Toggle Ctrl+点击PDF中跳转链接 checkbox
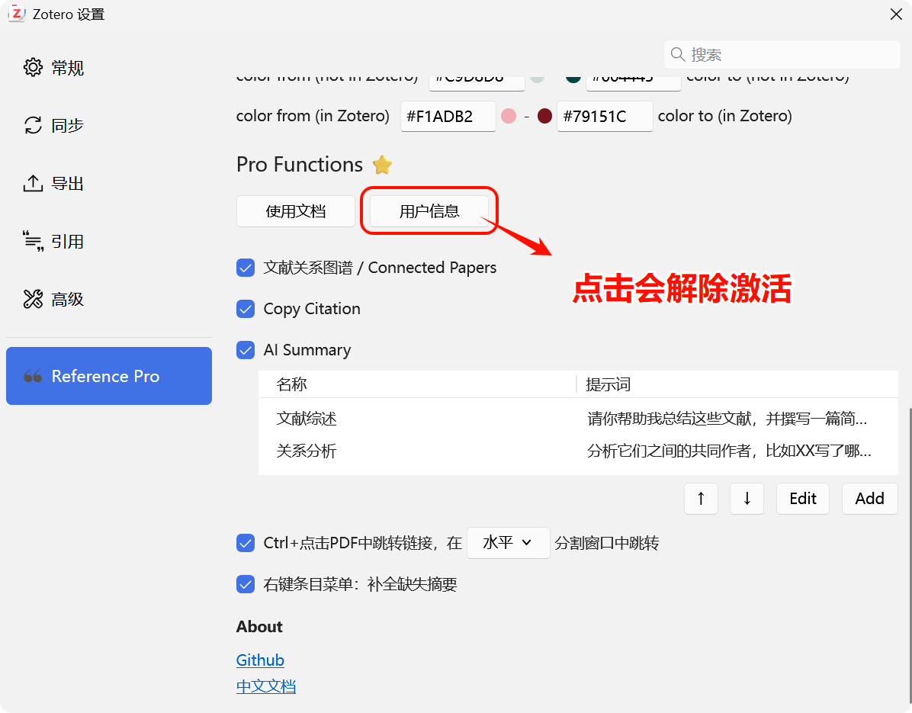Viewport: 912px width, 713px height. coord(246,543)
